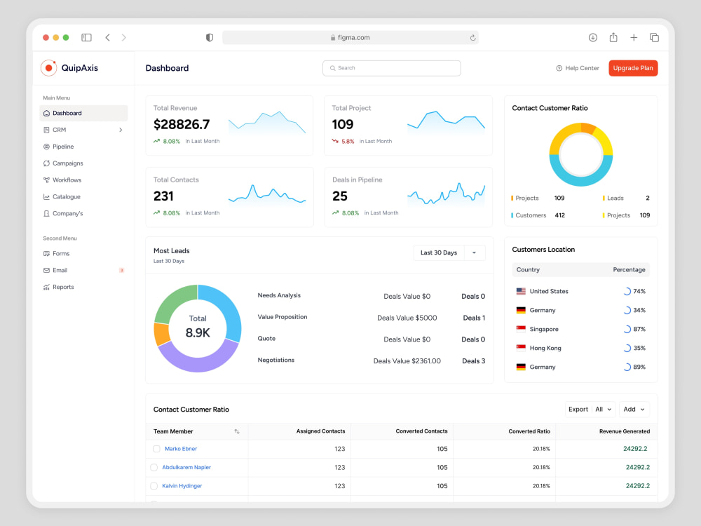Click the Pipeline icon in sidebar
The width and height of the screenshot is (701, 526).
pyautogui.click(x=46, y=147)
